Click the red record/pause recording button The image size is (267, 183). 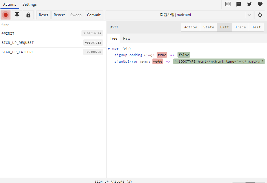[x=6, y=15]
